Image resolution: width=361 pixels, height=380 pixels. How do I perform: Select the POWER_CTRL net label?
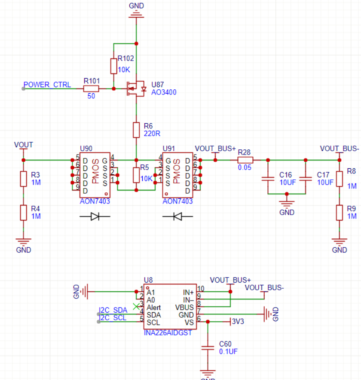coord(47,85)
